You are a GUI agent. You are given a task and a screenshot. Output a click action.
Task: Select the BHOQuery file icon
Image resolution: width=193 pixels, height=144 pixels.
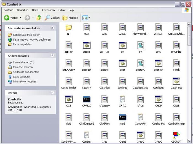tap(69, 63)
